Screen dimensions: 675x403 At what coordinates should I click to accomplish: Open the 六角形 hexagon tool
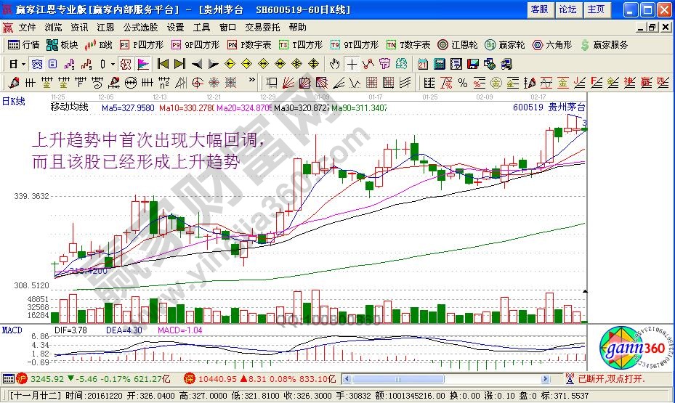tap(554, 45)
